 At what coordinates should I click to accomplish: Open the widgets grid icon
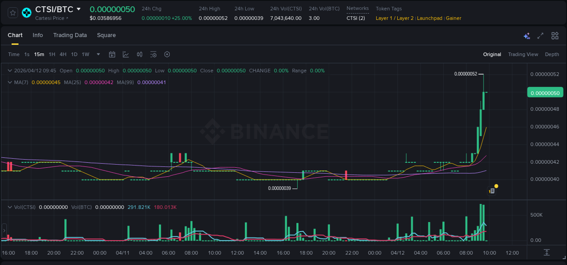point(555,35)
